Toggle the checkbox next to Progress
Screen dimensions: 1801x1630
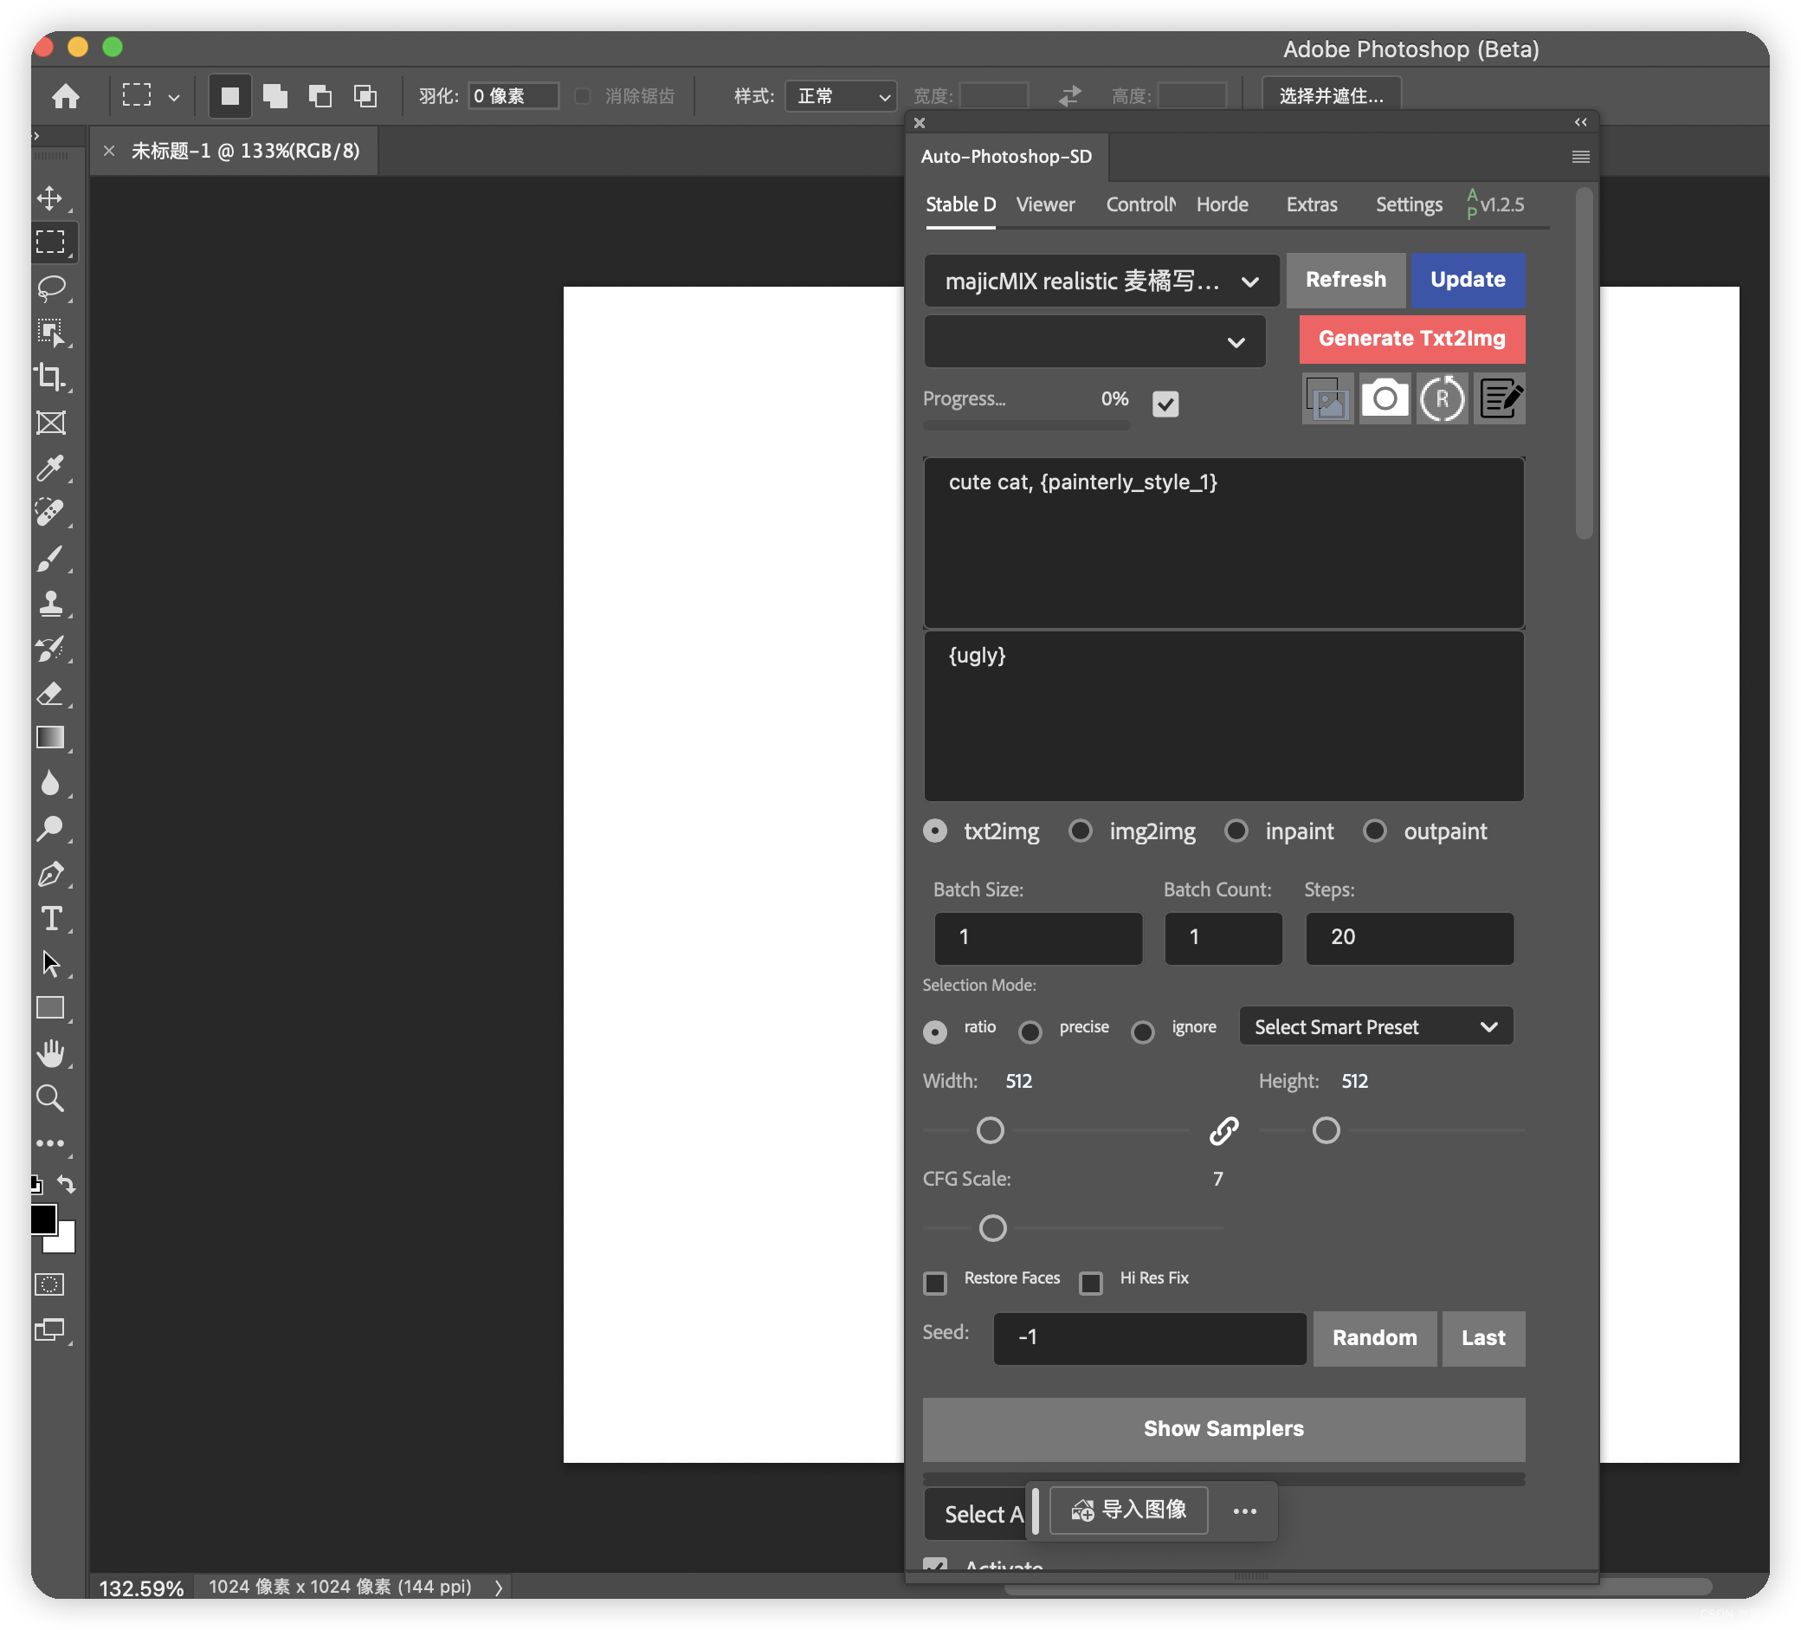[x=1165, y=404]
